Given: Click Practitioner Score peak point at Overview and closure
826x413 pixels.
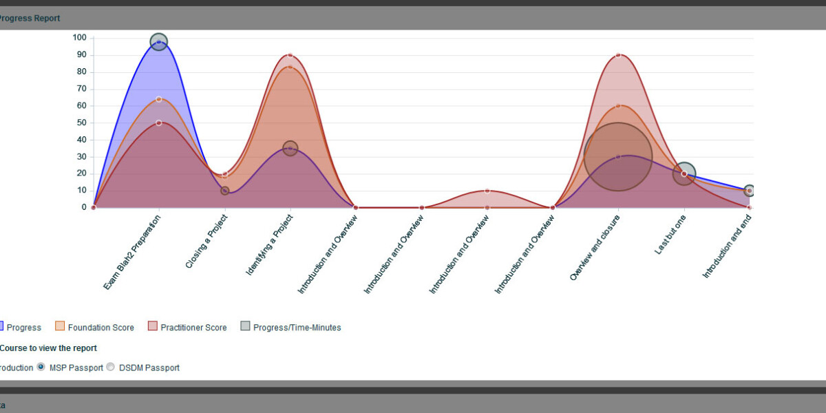Looking at the screenshot, I should [x=618, y=55].
